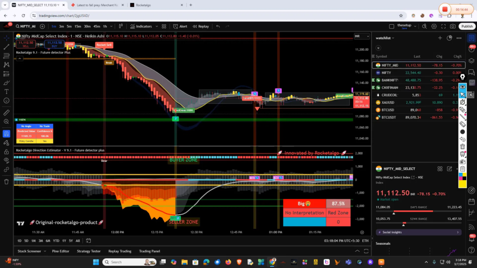Expand the time interval dropdown arrow after 1h
477x268 pixels.
pyautogui.click(x=112, y=27)
